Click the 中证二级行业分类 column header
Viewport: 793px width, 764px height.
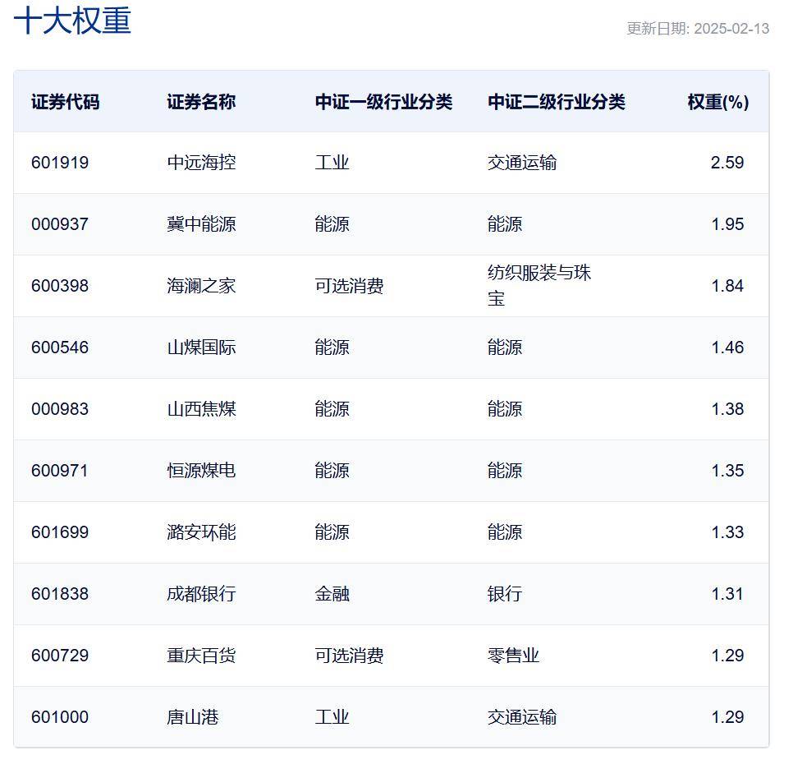pyautogui.click(x=557, y=102)
